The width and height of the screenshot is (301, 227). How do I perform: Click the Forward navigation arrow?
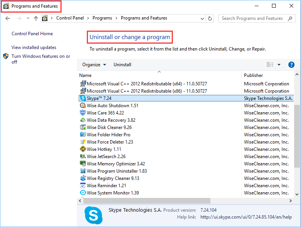coord(19,18)
